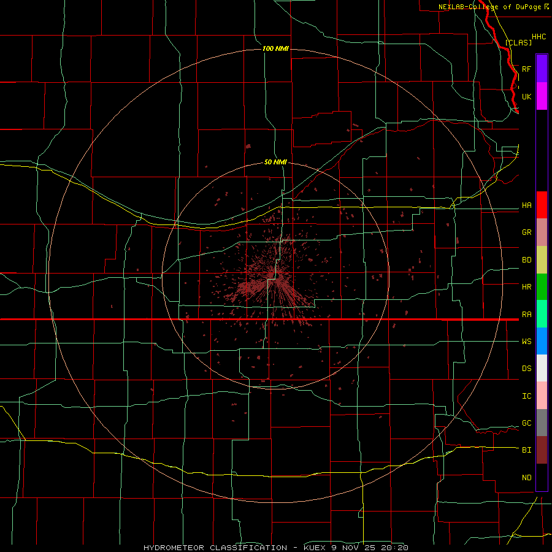
Task: Click the HR legend label
Action: click(526, 287)
